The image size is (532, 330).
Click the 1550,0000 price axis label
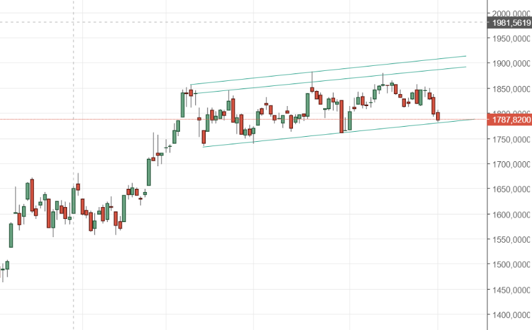(511, 240)
